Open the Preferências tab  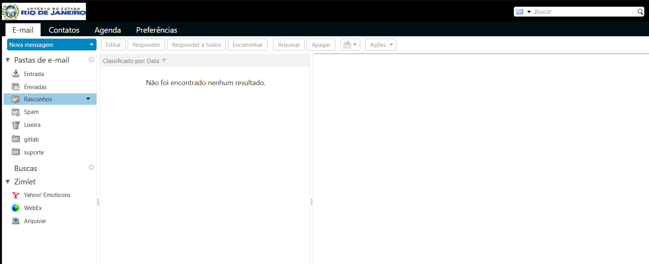[156, 30]
